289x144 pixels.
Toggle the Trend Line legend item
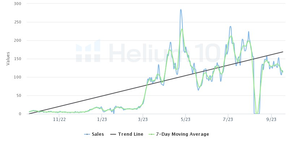coord(127,134)
